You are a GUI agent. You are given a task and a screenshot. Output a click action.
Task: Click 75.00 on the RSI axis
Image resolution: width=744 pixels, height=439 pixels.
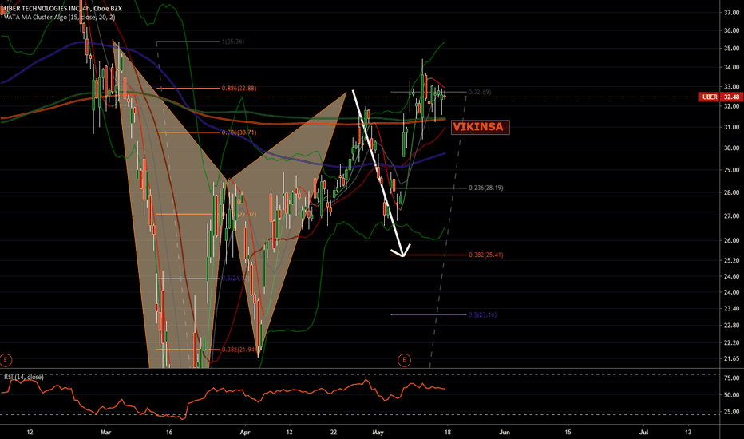pyautogui.click(x=732, y=378)
